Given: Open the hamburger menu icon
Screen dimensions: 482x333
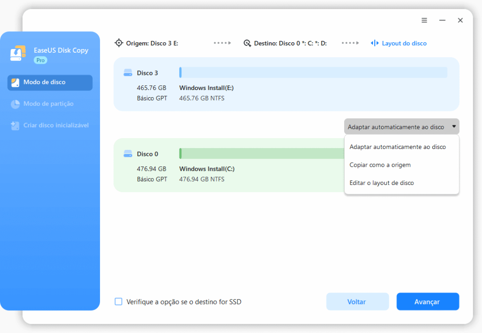Looking at the screenshot, I should tap(424, 20).
